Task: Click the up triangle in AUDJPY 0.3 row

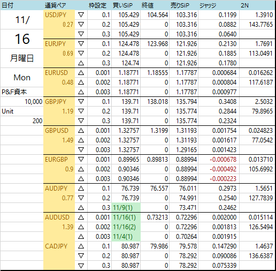Action: (x=81, y=208)
